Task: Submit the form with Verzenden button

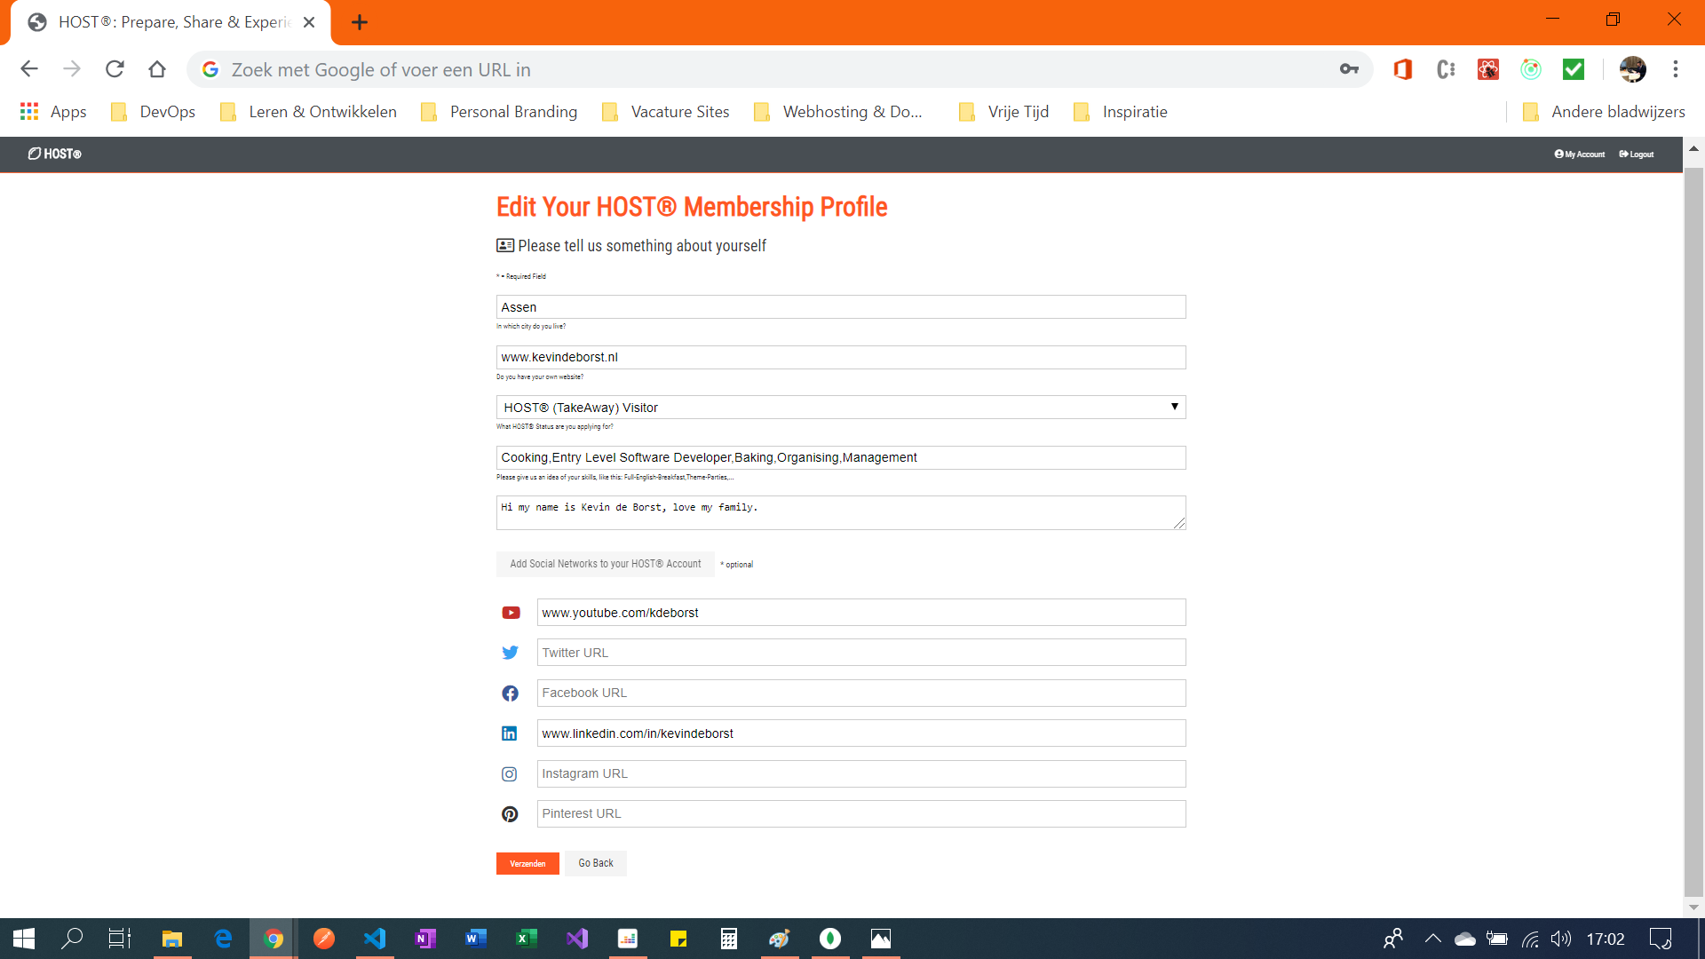Action: [x=527, y=864]
